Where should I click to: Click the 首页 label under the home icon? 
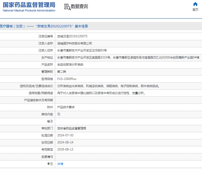click(x=195, y=10)
